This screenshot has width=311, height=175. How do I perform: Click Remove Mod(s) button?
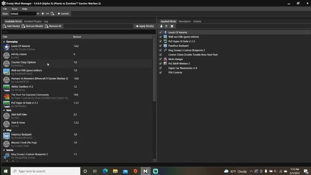[x=33, y=26]
